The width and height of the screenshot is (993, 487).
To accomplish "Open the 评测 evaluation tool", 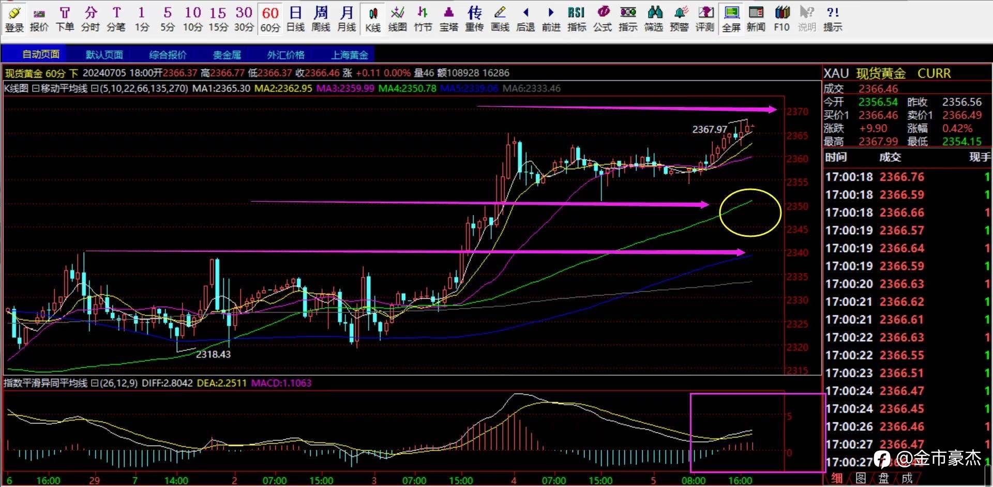I will (x=705, y=19).
